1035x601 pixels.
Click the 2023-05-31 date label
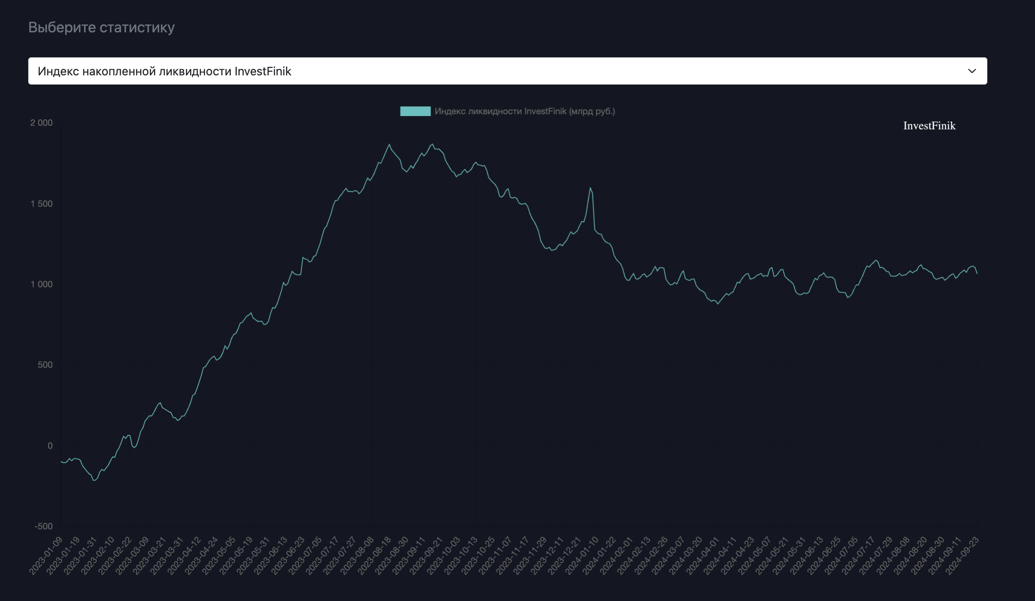(x=253, y=556)
